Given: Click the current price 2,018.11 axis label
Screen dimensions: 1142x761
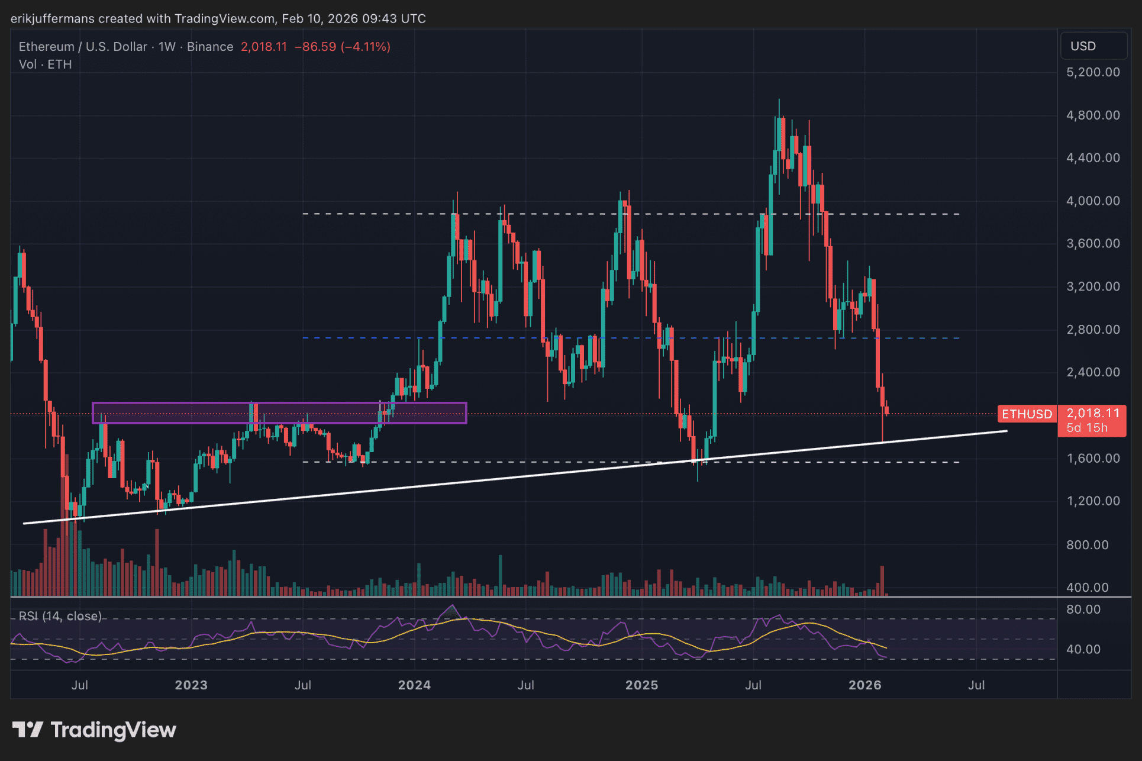Looking at the screenshot, I should point(1093,413).
